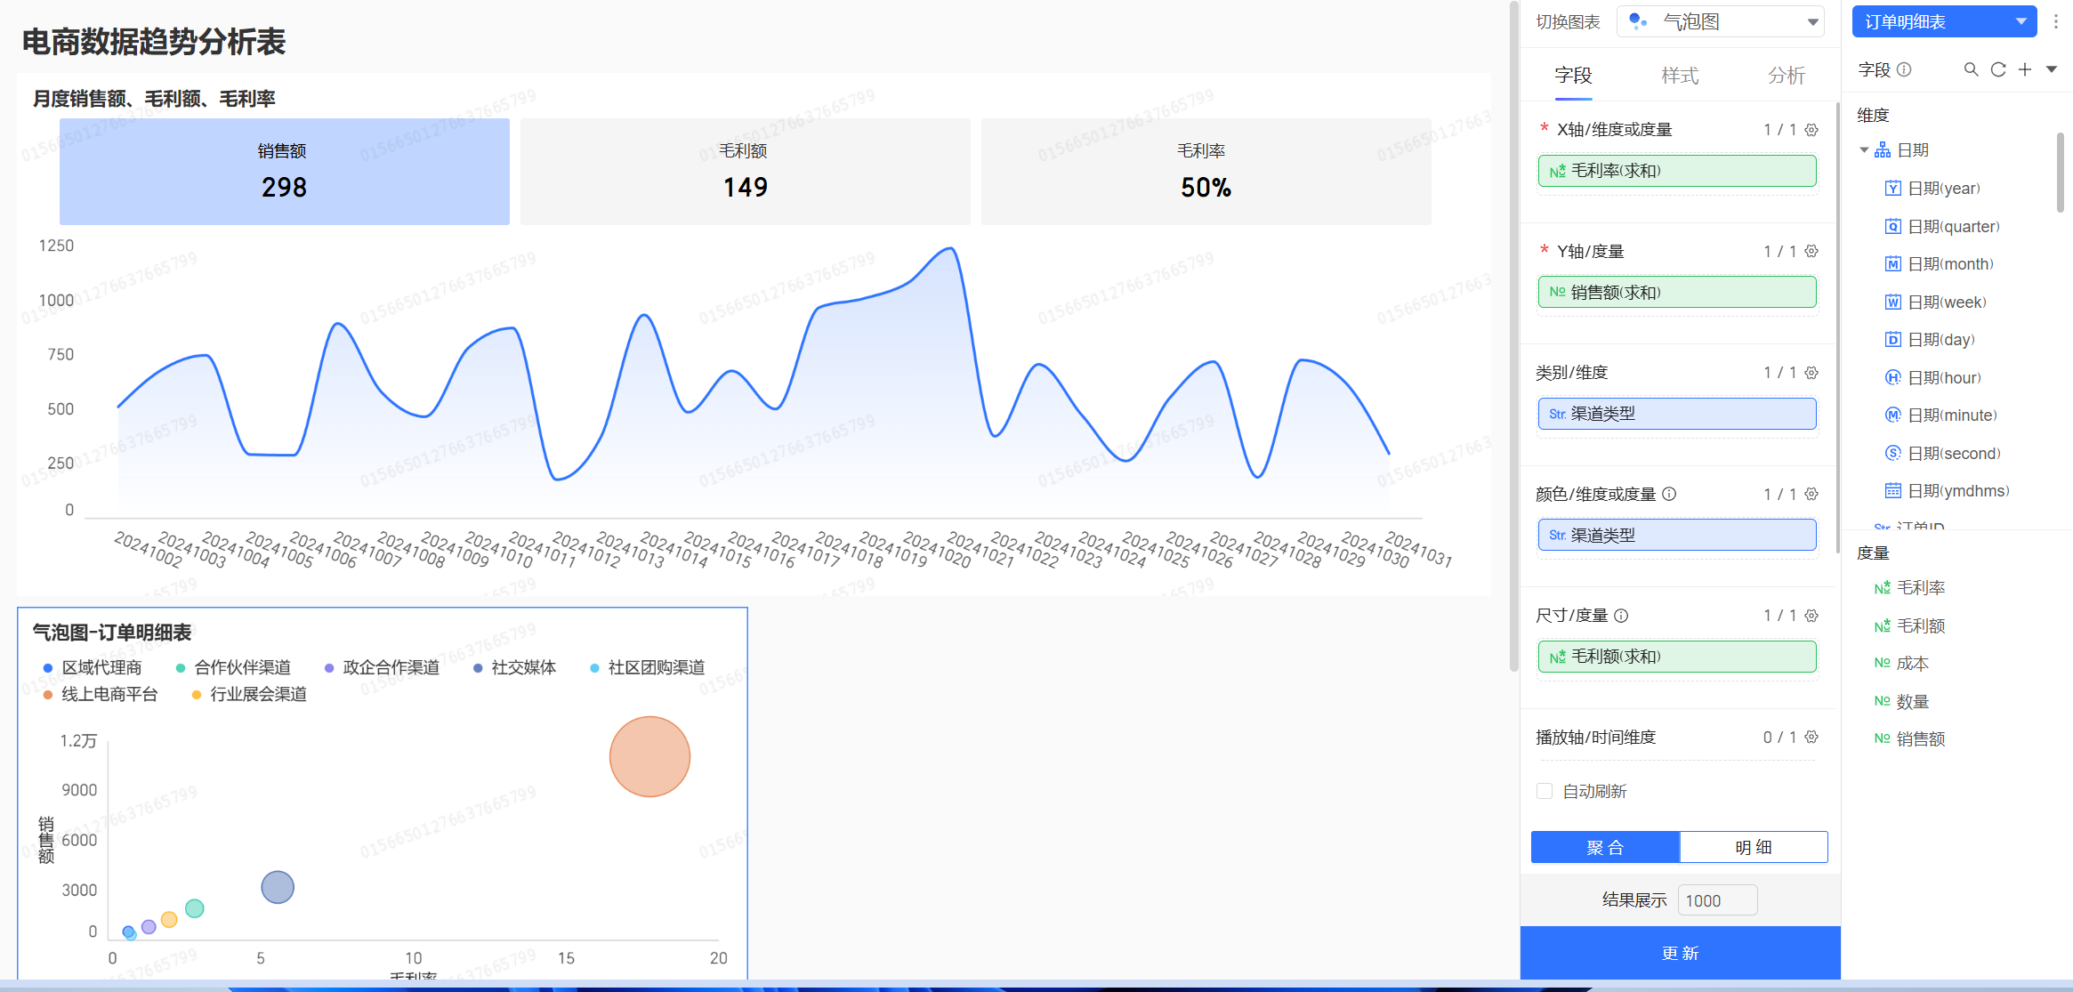Select the 聚合 mode button
2073x992 pixels.
(x=1605, y=847)
